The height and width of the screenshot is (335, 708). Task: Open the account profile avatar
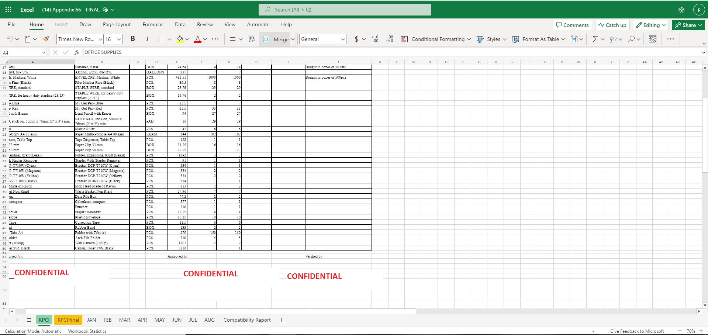(699, 10)
